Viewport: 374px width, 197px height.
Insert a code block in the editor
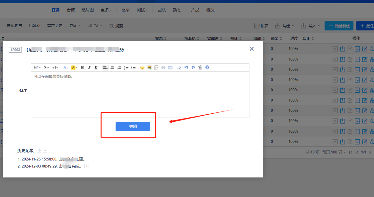point(156,68)
